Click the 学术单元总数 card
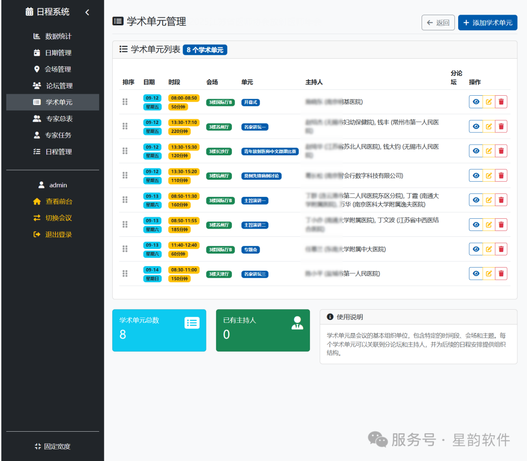 (x=159, y=330)
